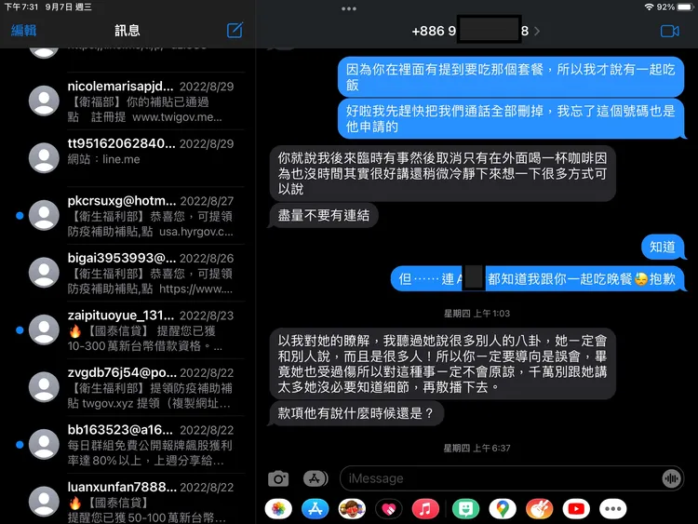
Task: Open App Store in iMessage app bar
Action: pyautogui.click(x=315, y=509)
